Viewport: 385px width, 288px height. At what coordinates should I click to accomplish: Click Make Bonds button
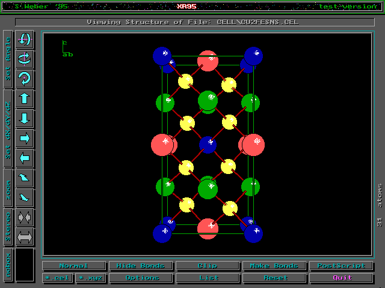274,266
